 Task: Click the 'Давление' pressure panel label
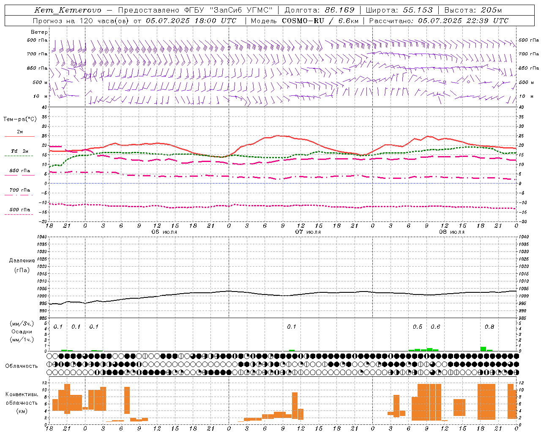point(22,261)
